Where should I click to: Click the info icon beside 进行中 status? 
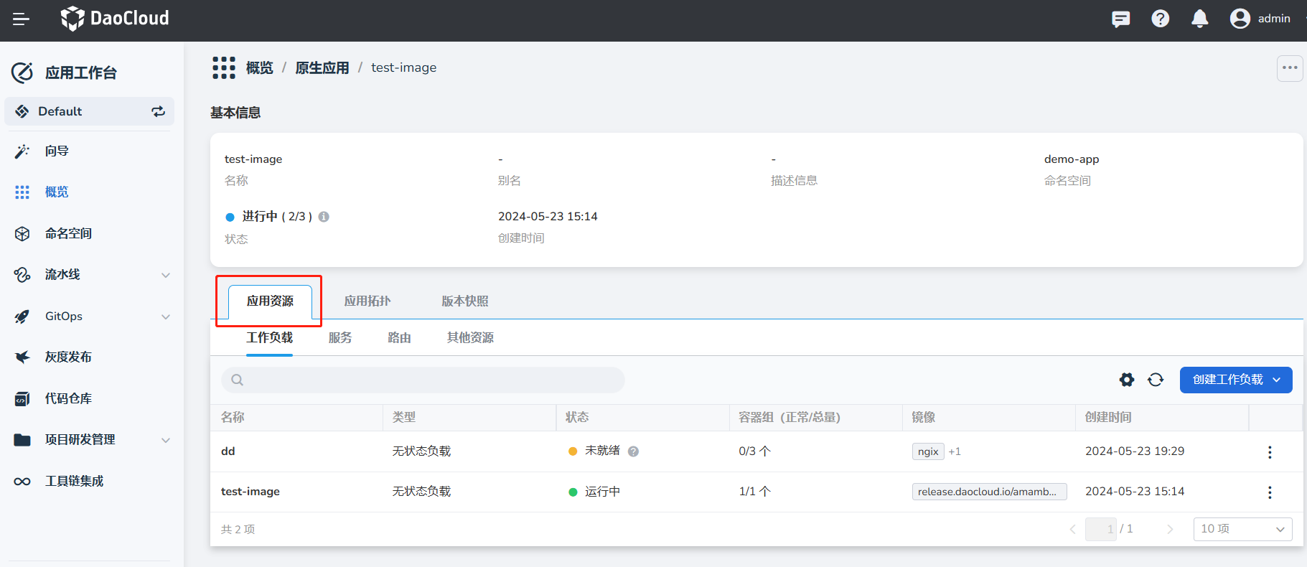pyautogui.click(x=324, y=217)
